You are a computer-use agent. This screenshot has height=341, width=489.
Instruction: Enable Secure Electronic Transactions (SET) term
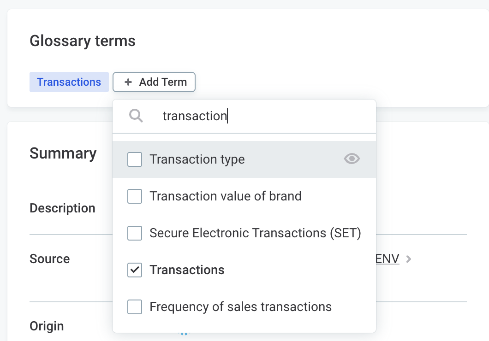click(x=134, y=233)
